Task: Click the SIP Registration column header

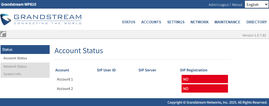Action: click(x=194, y=70)
